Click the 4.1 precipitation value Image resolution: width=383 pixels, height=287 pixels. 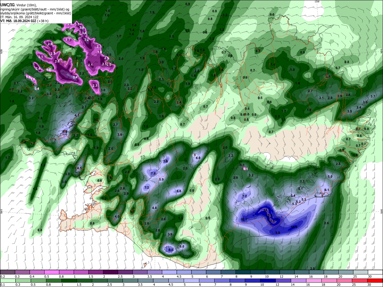[300, 189]
